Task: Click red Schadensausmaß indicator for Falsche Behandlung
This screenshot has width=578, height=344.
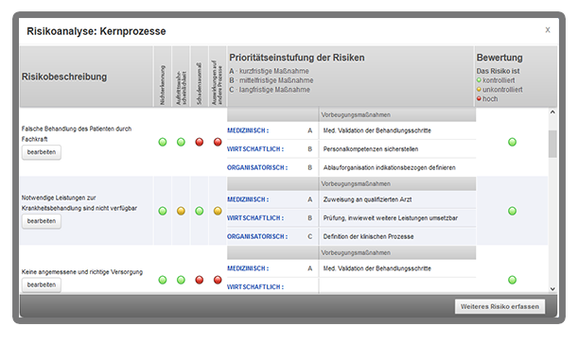Action: click(x=200, y=142)
